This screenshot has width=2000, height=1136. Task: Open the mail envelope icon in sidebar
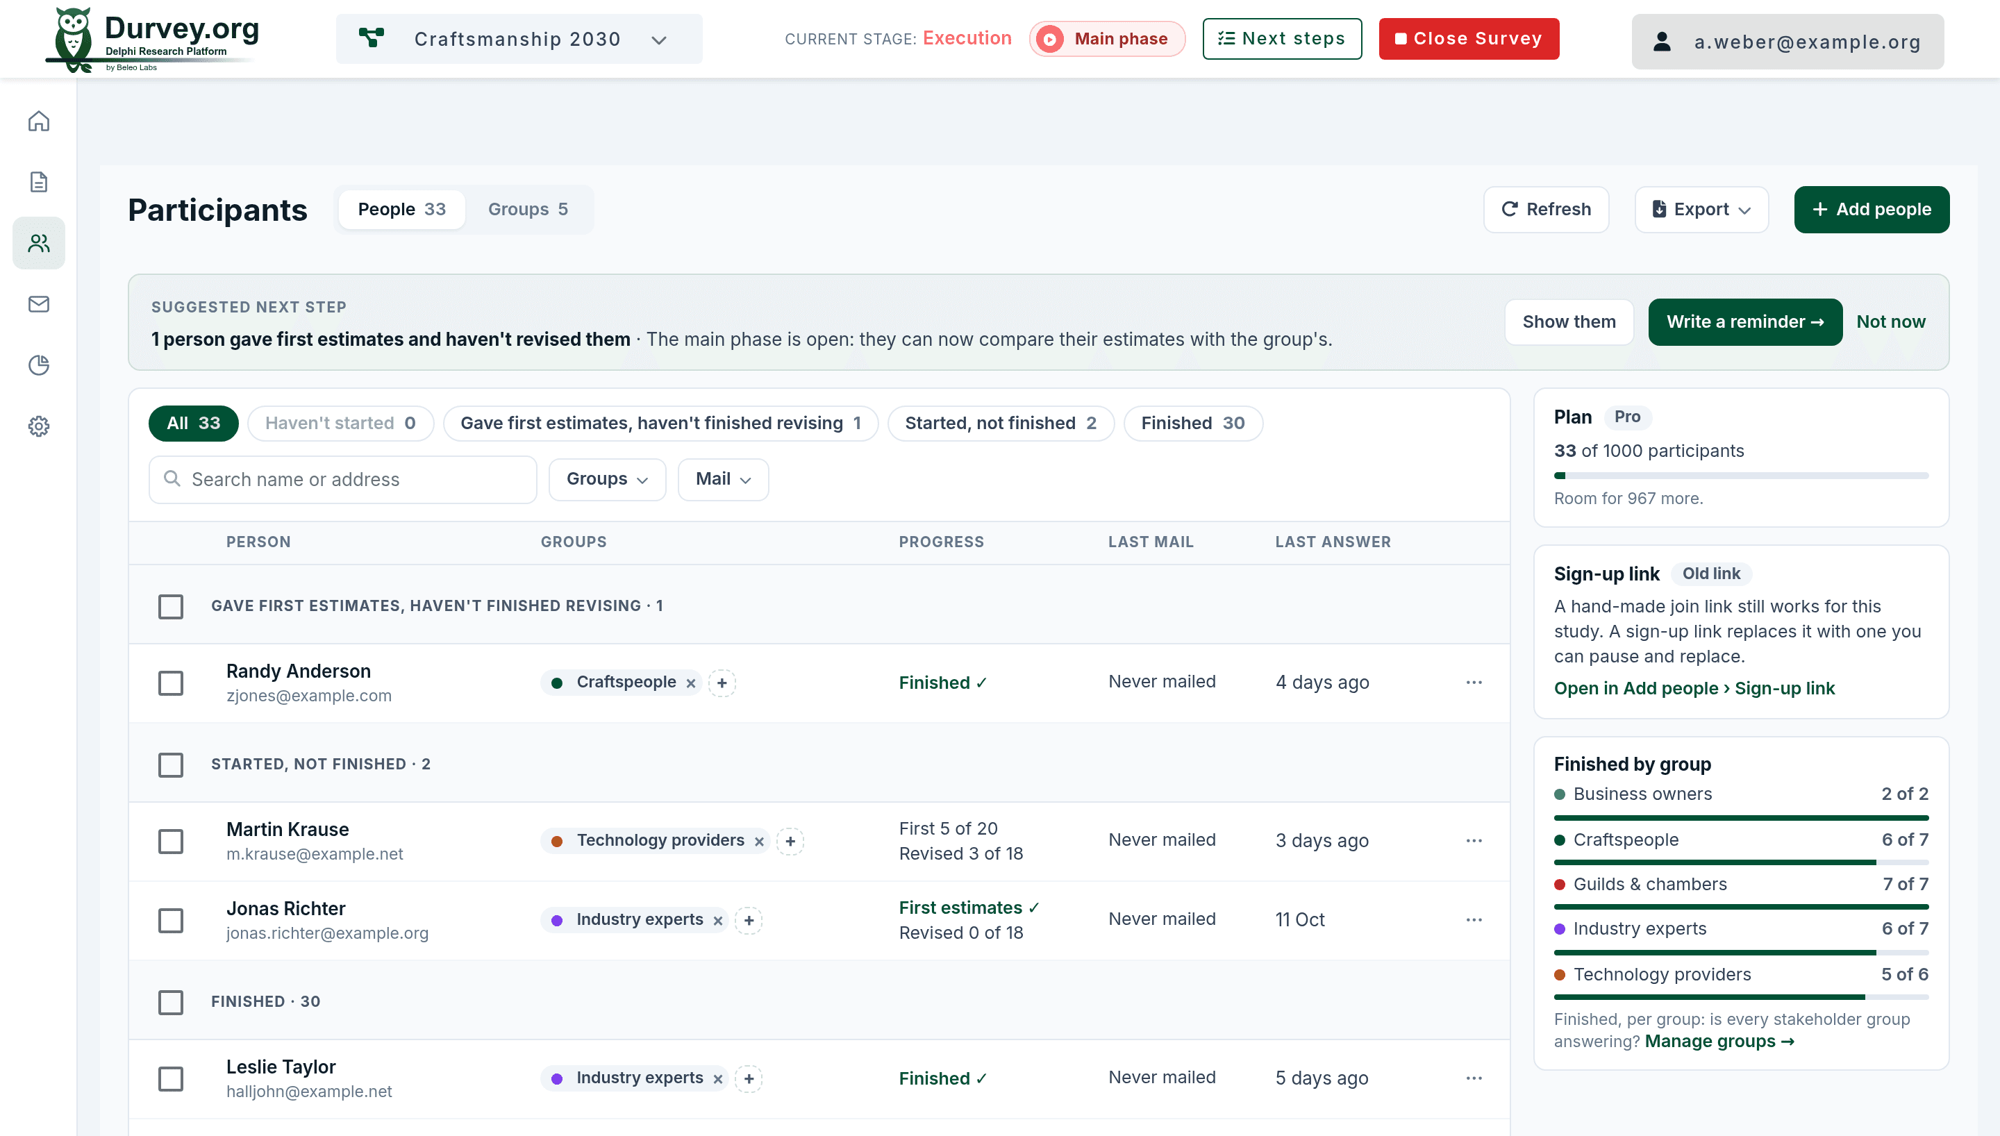click(x=38, y=304)
